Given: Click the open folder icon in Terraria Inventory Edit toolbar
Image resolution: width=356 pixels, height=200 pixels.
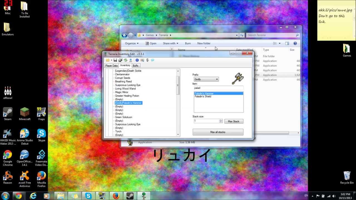Looking at the screenshot, I should 108,60.
